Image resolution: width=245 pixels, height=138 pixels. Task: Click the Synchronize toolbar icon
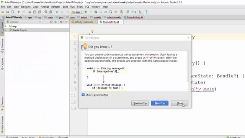pyautogui.click(x=13, y=12)
